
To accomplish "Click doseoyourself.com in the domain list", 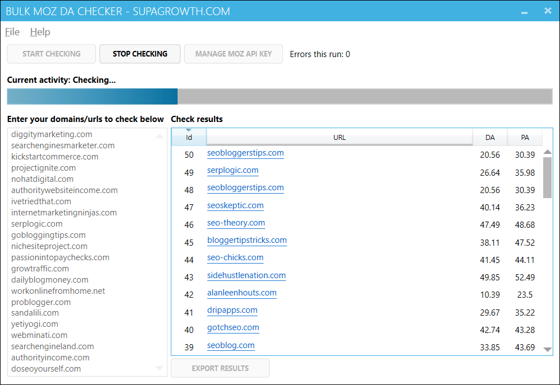I will click(46, 369).
